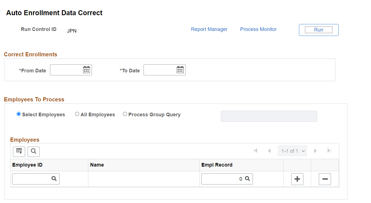The image size is (371, 203).
Task: Open the From Date calendar picker
Action: coord(86,70)
